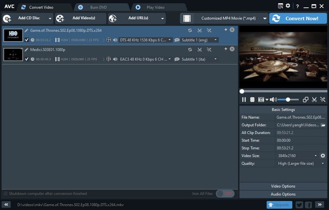Click the refresh icon on Medici.S03E01 row
The height and width of the screenshot is (210, 329).
pos(190,50)
